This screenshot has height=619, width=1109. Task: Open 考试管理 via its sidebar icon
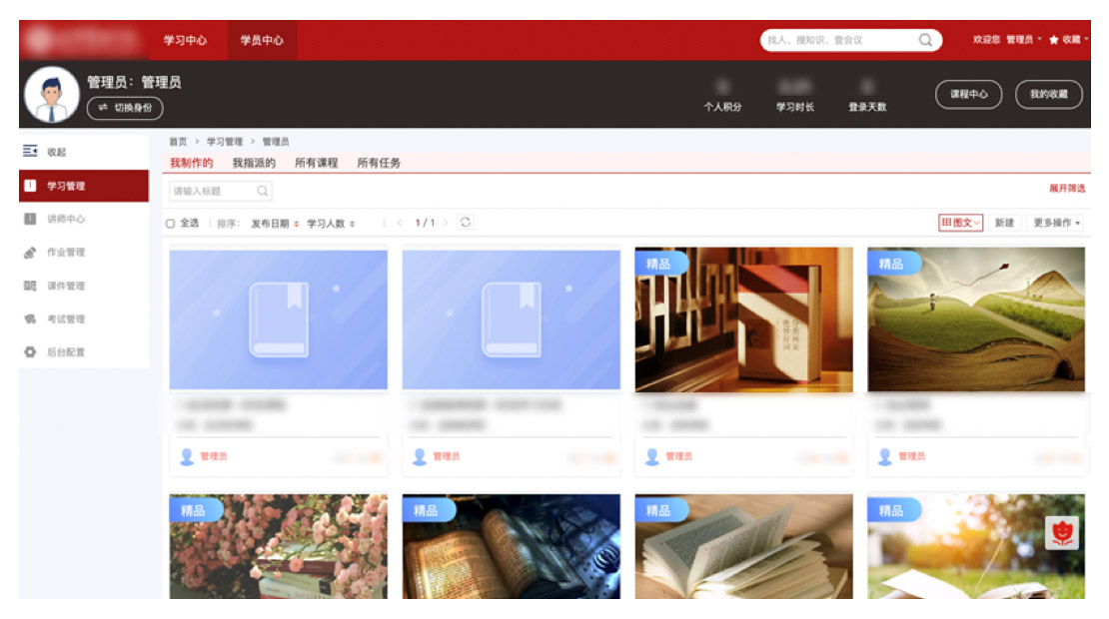tap(30, 319)
